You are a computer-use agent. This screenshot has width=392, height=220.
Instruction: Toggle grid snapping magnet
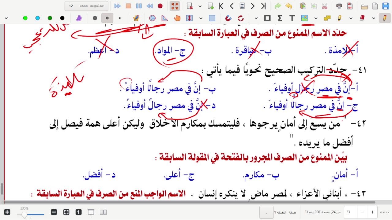pos(228,18)
